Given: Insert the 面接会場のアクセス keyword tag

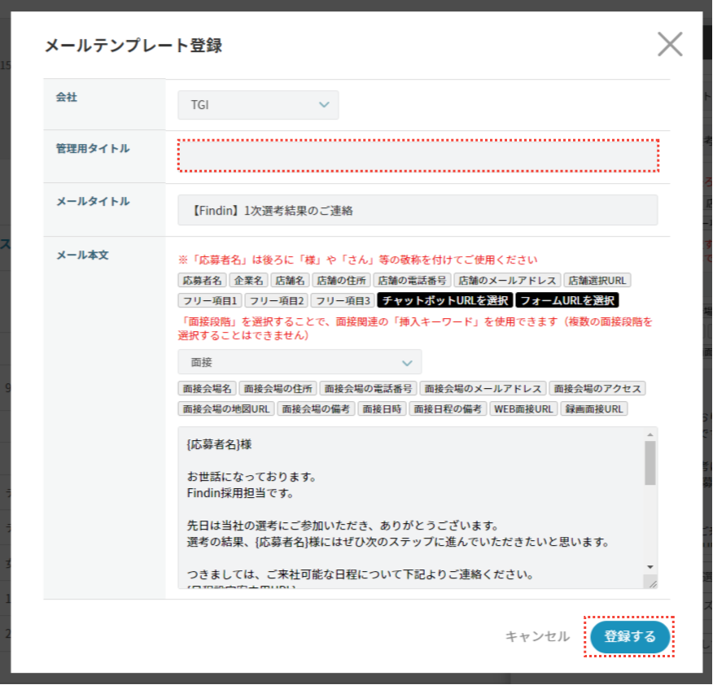Looking at the screenshot, I should [x=597, y=389].
